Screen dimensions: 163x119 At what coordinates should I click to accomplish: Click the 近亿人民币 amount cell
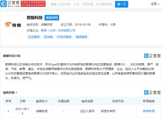87,111
